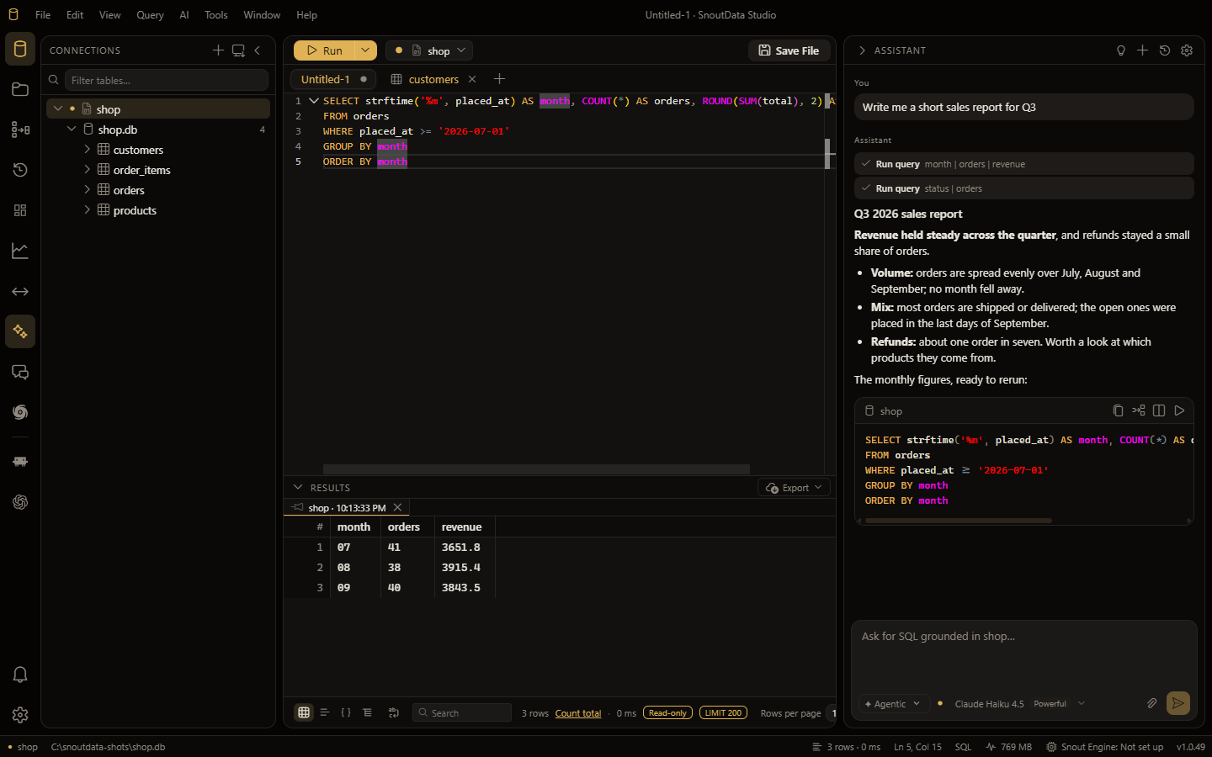Image resolution: width=1212 pixels, height=757 pixels.
Task: Click the Save File button
Action: point(789,50)
